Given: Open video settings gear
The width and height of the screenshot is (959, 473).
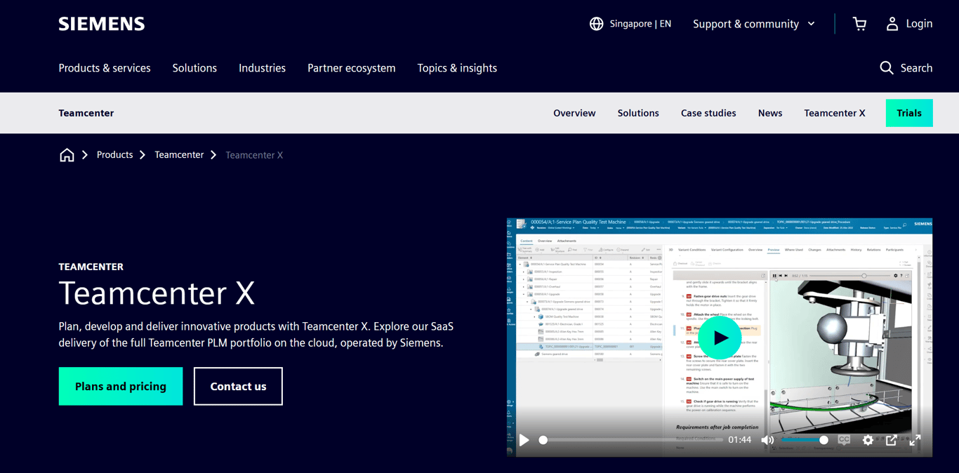Looking at the screenshot, I should (x=868, y=440).
